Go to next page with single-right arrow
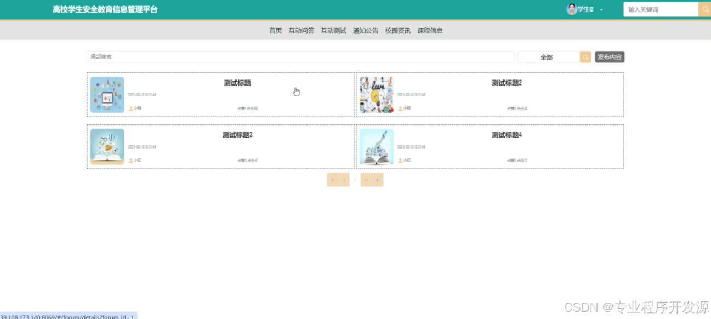The image size is (711, 319). coord(366,180)
